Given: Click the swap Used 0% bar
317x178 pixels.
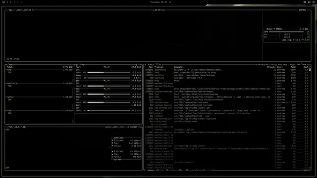Looking at the screenshot, I should click(109, 78).
